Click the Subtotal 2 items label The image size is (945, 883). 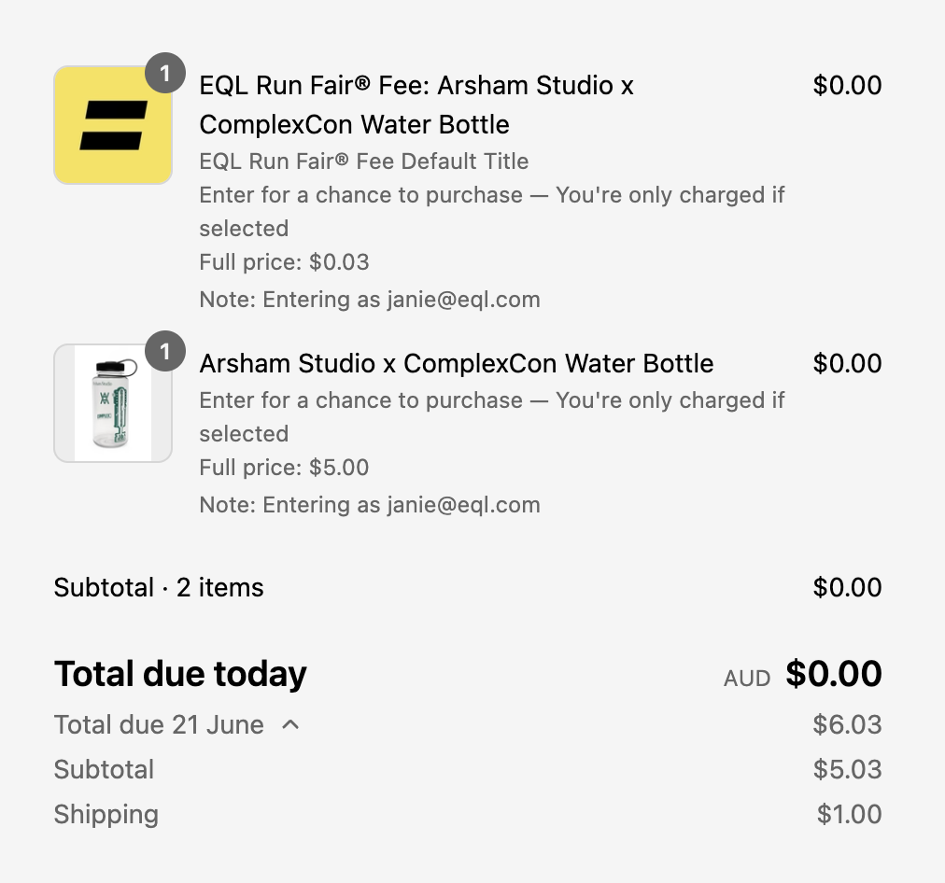coord(159,587)
